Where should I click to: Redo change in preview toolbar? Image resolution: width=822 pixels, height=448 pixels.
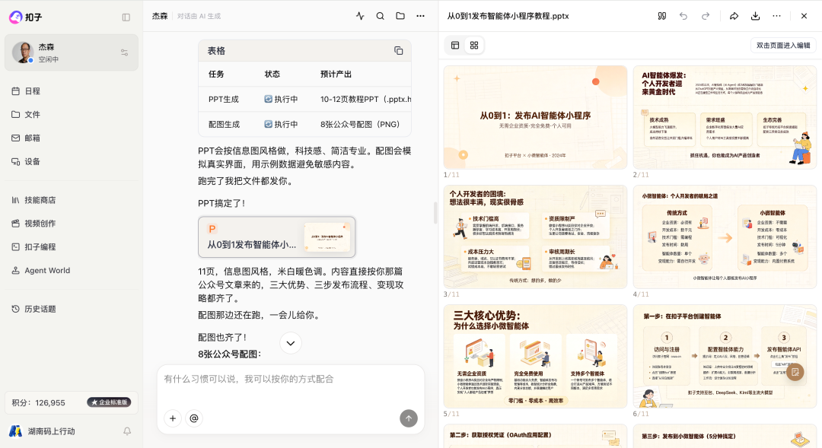tap(706, 16)
